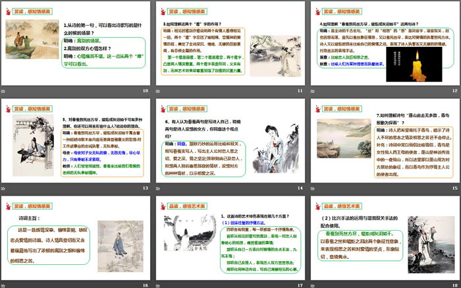Click the transition star icon under slide 11
The image size is (461, 288).
click(159, 90)
